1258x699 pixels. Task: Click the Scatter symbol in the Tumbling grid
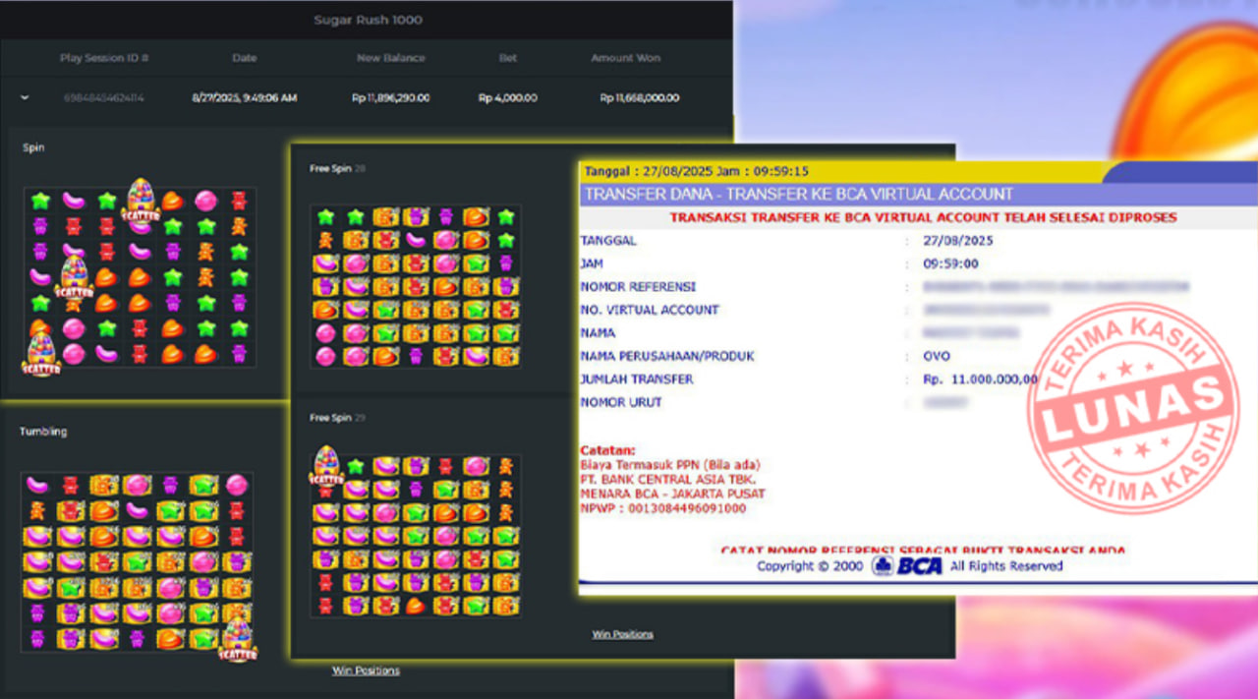(238, 640)
